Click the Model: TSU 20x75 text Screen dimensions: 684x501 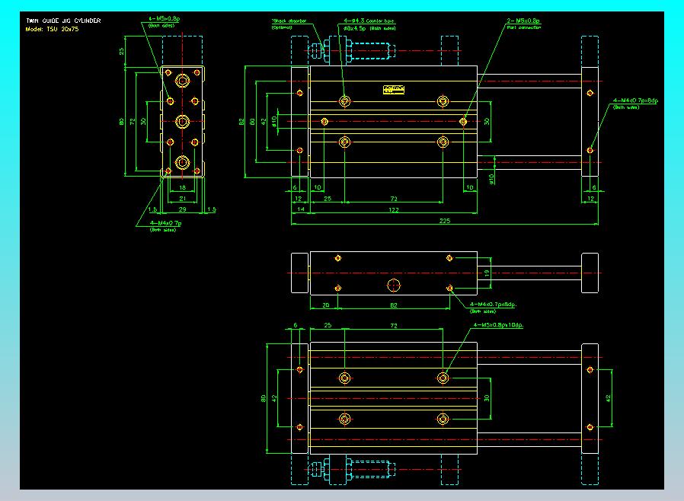click(53, 28)
